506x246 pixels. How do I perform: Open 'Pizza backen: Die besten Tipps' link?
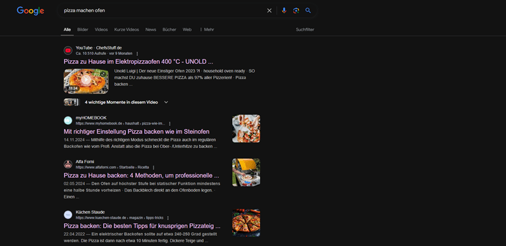click(142, 226)
